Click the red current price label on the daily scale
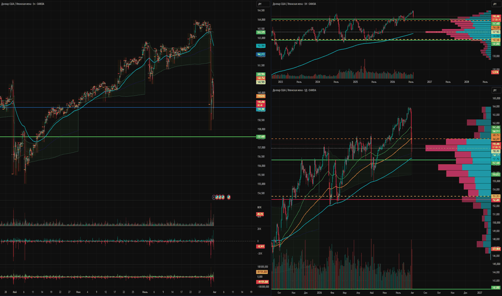The width and height of the screenshot is (502, 296). click(496, 146)
